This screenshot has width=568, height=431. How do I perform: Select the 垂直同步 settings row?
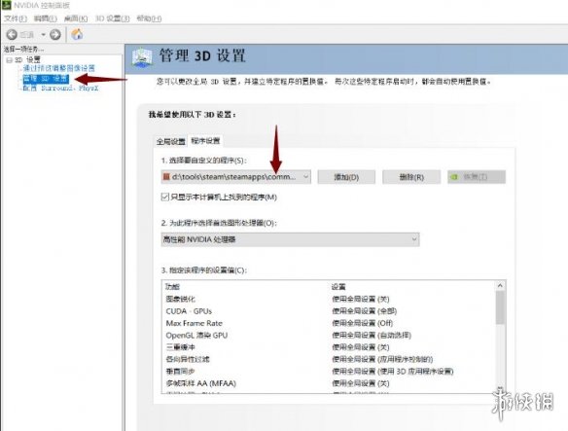(x=329, y=371)
